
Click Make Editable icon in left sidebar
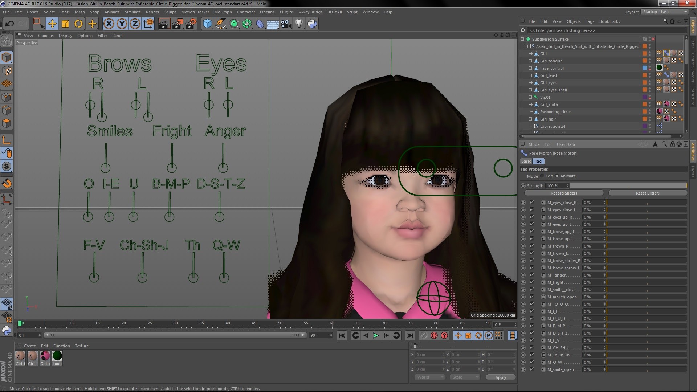tap(7, 41)
